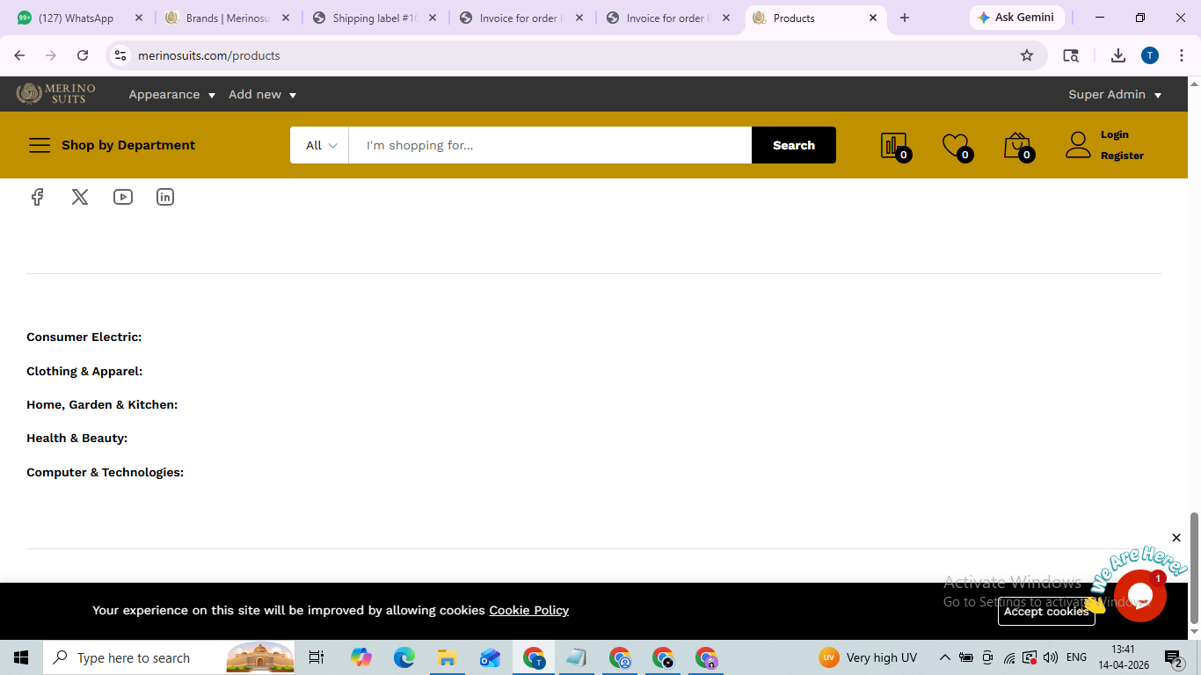Click the X (Twitter) social icon
Image resolution: width=1201 pixels, height=675 pixels.
(x=80, y=197)
